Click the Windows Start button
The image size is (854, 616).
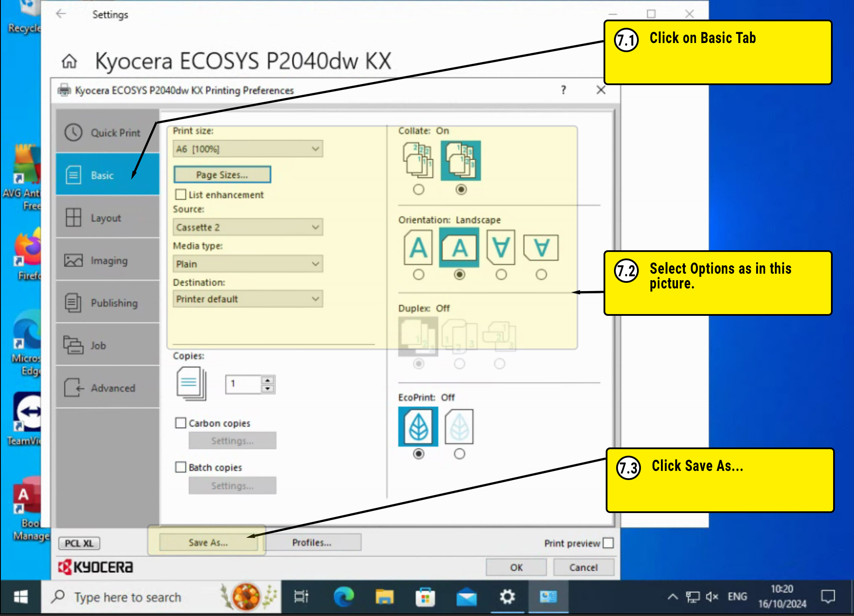coord(20,597)
